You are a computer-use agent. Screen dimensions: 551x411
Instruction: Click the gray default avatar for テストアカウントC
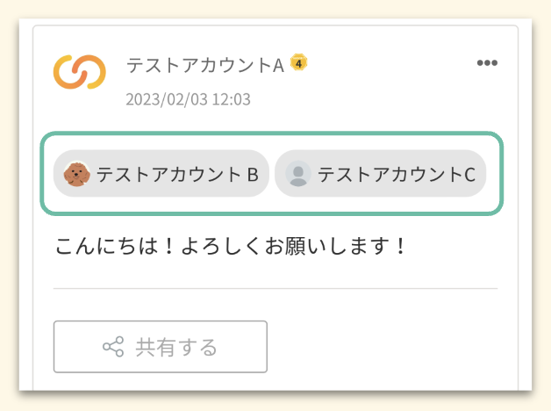click(x=298, y=174)
